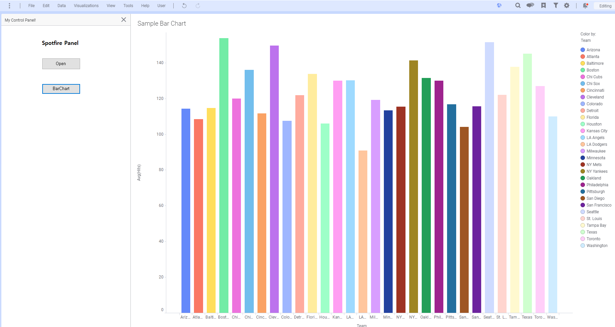Switch the Editing mode selector
The width and height of the screenshot is (615, 327).
click(605, 6)
